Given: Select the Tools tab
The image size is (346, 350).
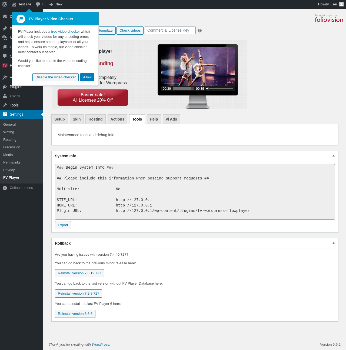Looking at the screenshot, I should (x=137, y=119).
